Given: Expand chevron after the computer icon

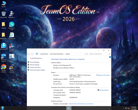Looking at the screenshot, I should coord(39,54).
